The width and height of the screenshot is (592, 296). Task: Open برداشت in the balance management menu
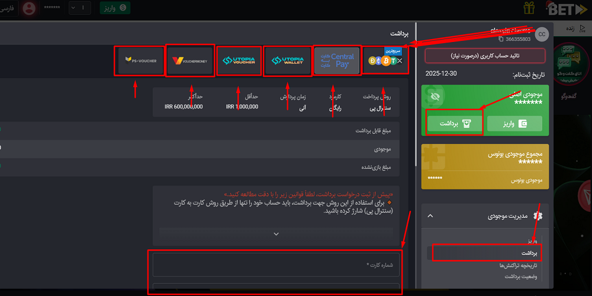(529, 253)
